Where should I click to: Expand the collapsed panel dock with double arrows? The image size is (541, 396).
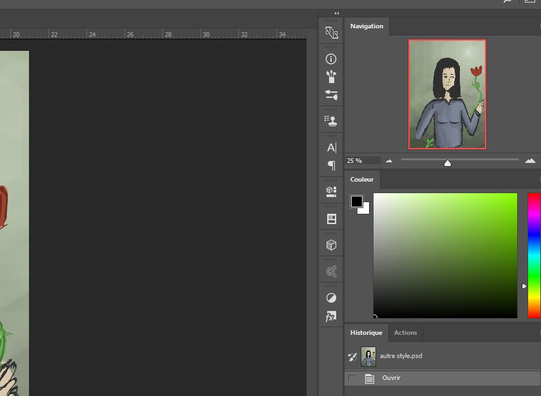(336, 13)
